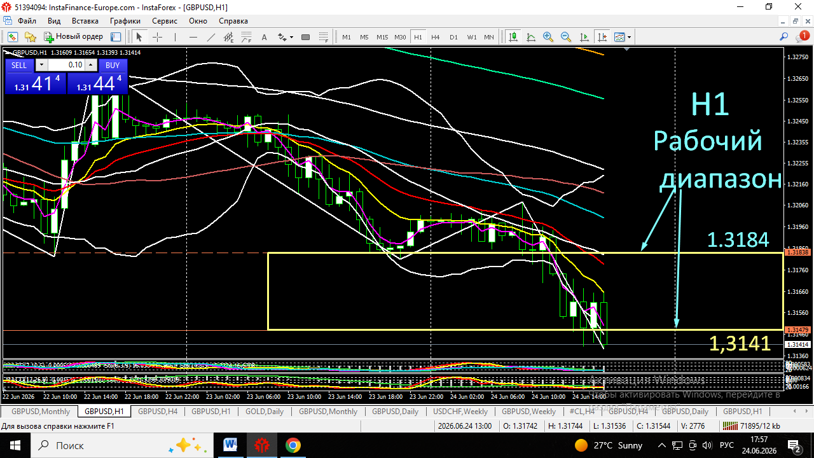Select the Fibonacci retracement tool
The image size is (814, 458).
coord(246,37)
